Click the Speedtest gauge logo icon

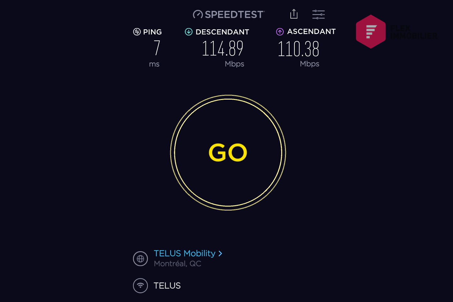[x=198, y=15]
